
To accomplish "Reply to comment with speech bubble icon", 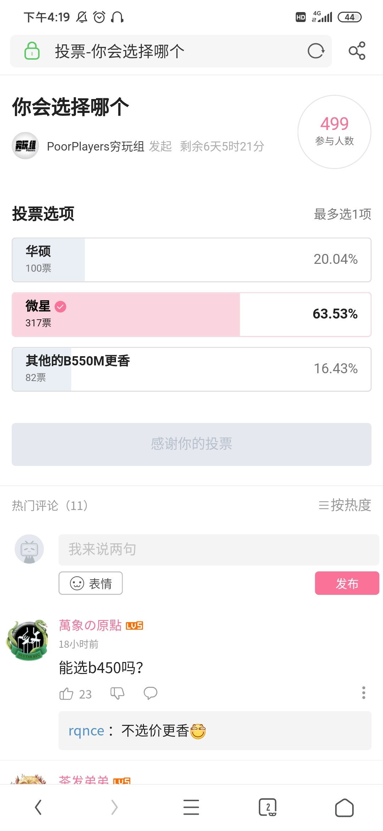I will [150, 693].
